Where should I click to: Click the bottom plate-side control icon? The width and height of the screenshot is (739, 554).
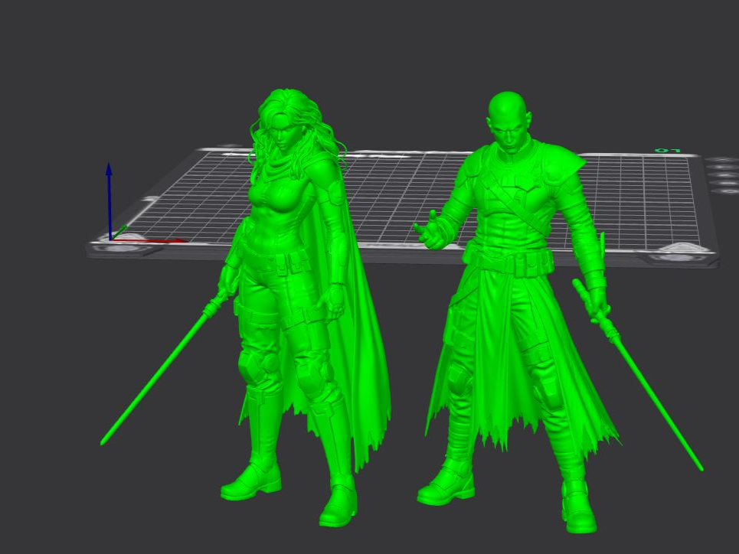pos(726,191)
